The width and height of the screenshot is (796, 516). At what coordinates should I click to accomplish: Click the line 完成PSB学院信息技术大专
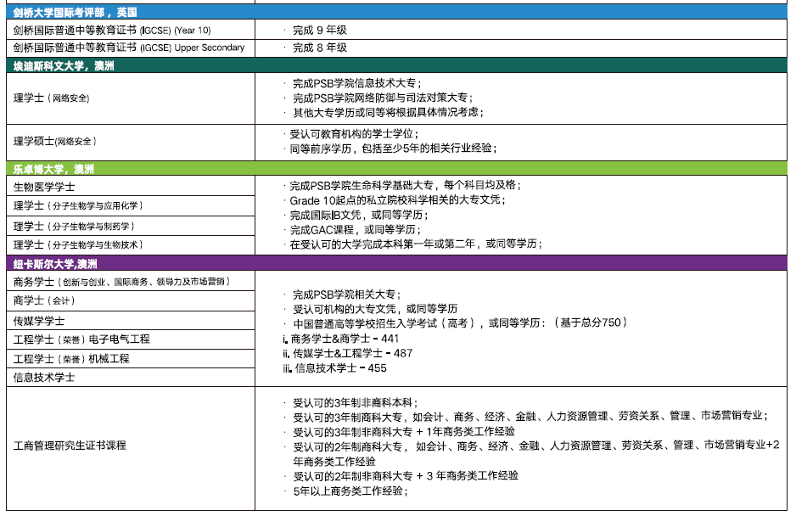point(357,83)
